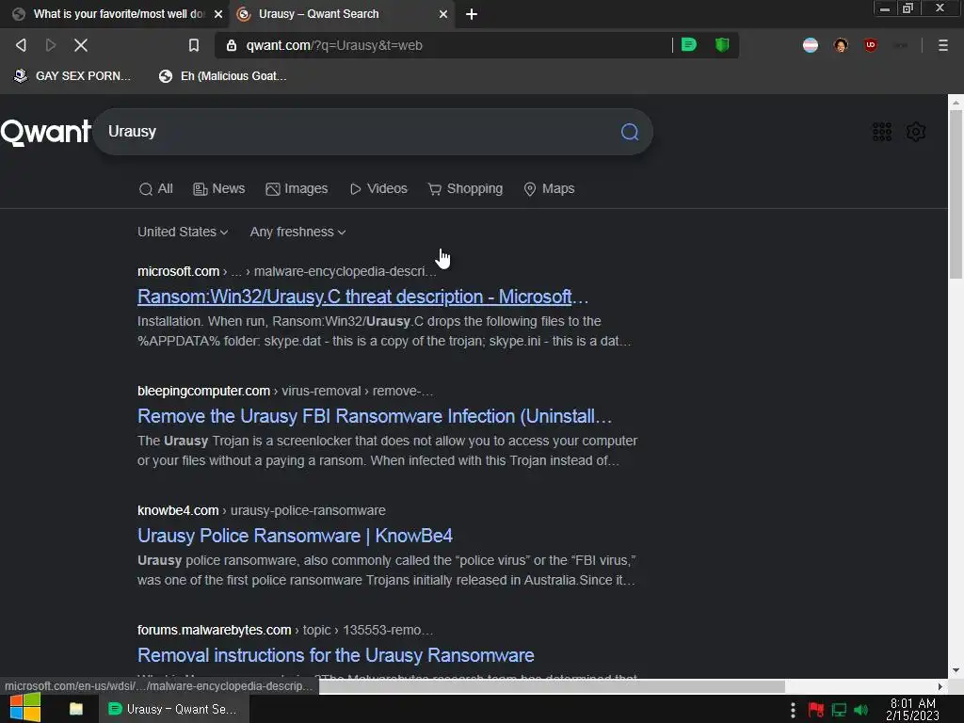Image resolution: width=964 pixels, height=723 pixels.
Task: Open 'Removal instructions for the Urausy Ransomware' link
Action: tap(336, 655)
